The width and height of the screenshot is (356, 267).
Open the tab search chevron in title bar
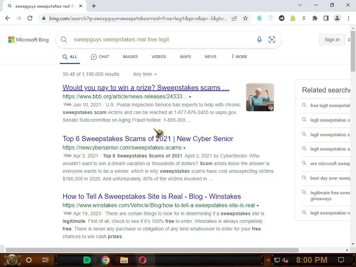(x=300, y=5)
